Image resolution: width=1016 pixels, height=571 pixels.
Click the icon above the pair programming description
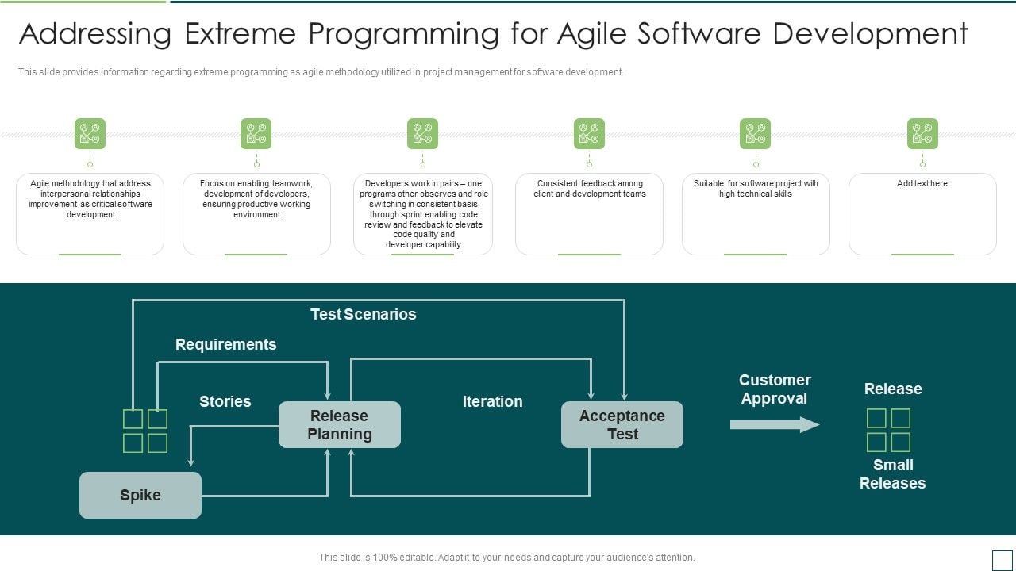click(422, 132)
